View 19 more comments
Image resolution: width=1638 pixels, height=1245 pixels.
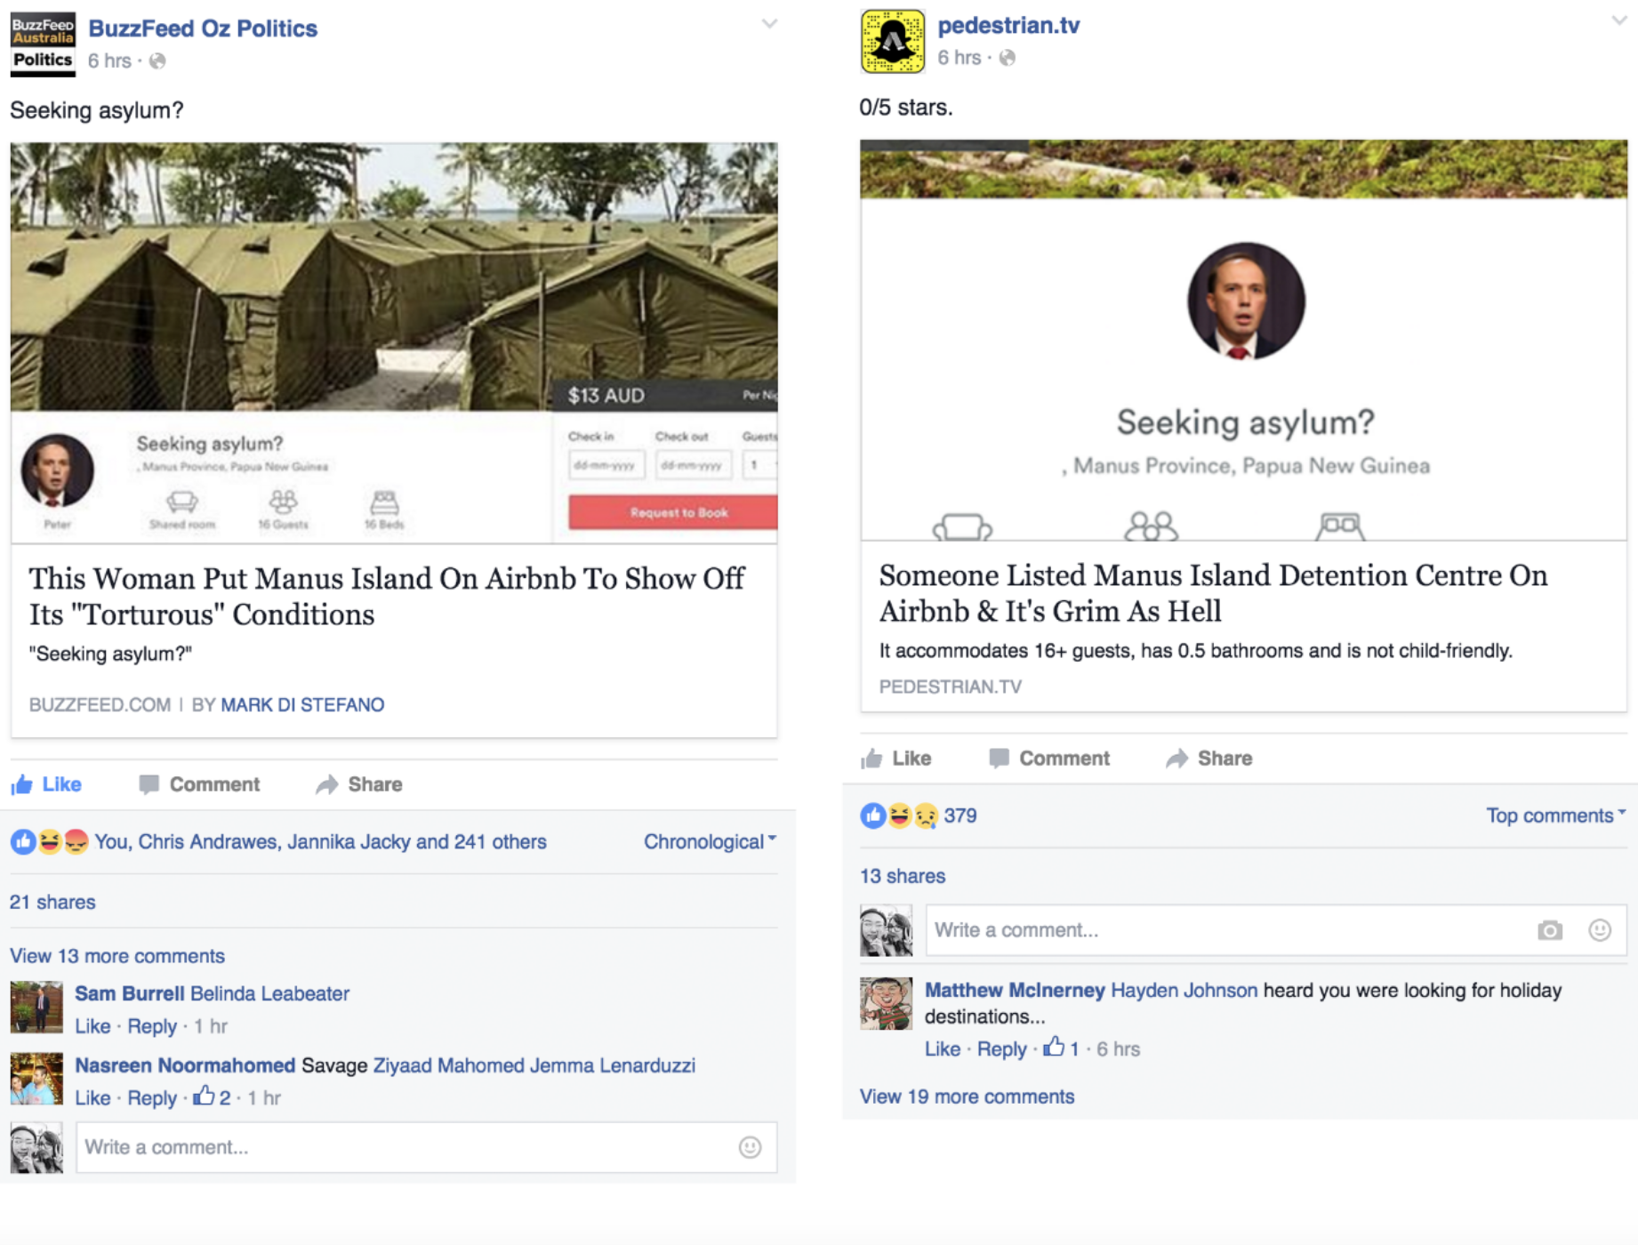pos(968,1096)
